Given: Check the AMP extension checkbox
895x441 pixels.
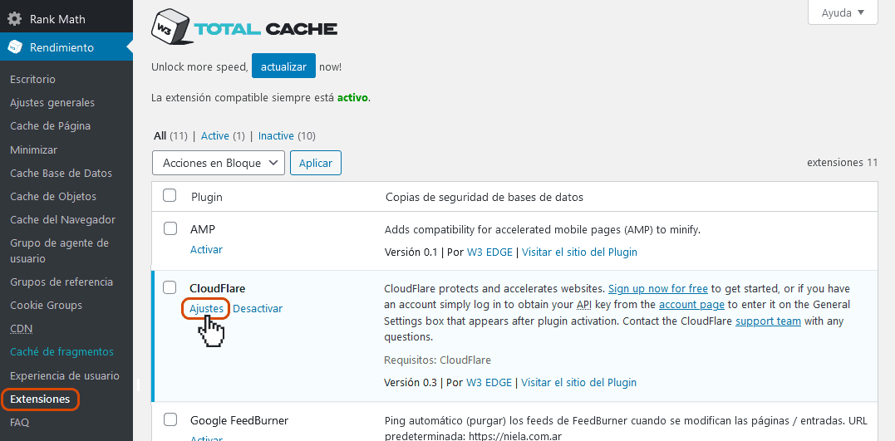Looking at the screenshot, I should click(x=170, y=228).
